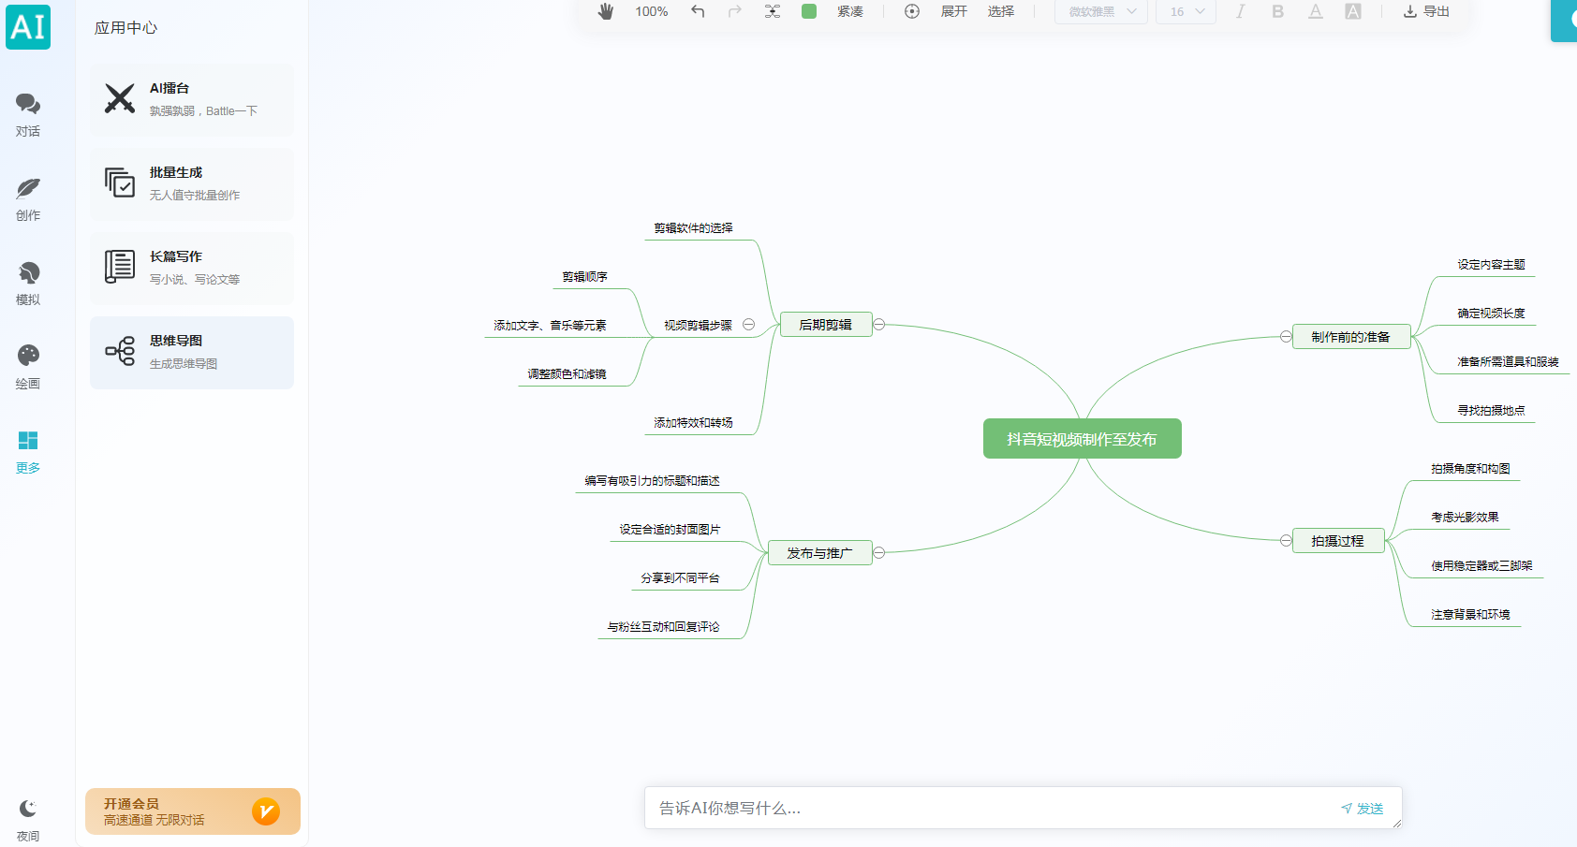Click the 开通会员 membership banner
The width and height of the screenshot is (1577, 847).
(x=193, y=811)
